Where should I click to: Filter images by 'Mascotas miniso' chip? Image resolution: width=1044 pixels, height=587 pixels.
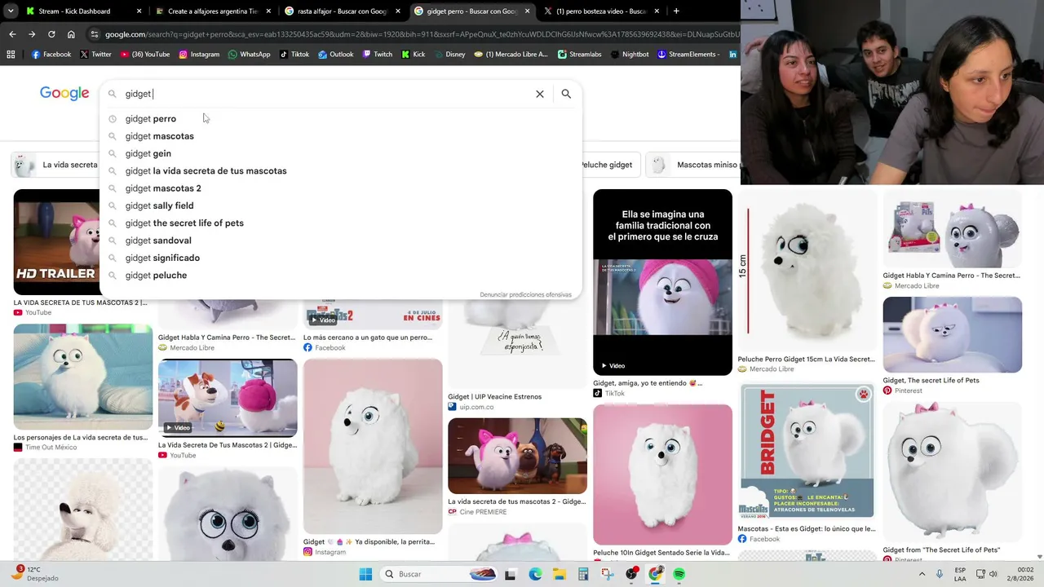tap(694, 165)
